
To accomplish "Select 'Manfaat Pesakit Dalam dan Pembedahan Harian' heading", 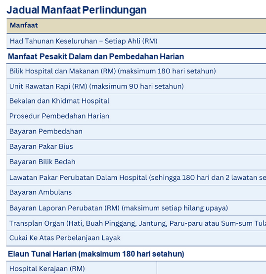I will pyautogui.click(x=96, y=57).
